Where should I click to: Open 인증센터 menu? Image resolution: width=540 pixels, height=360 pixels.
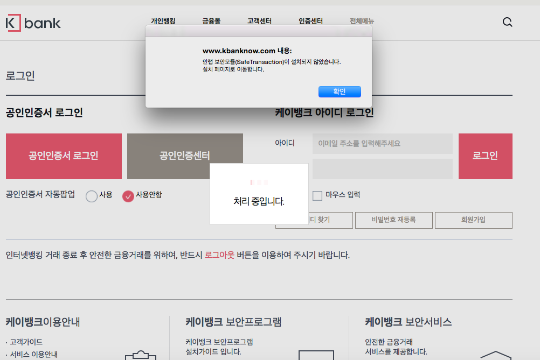[x=310, y=21]
